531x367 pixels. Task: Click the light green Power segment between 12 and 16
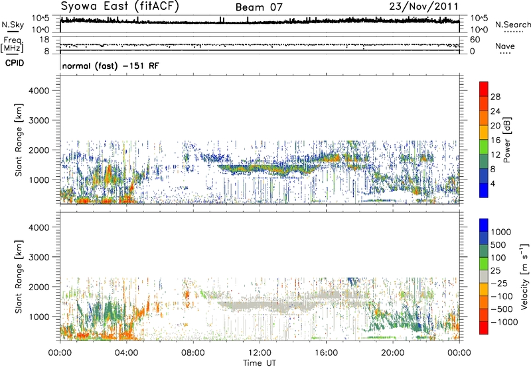(484, 146)
